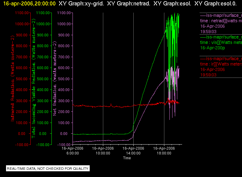The image size is (242, 177).
Task: Click the green iss-mapr/surface legend entry
Action: [x=221, y=37]
